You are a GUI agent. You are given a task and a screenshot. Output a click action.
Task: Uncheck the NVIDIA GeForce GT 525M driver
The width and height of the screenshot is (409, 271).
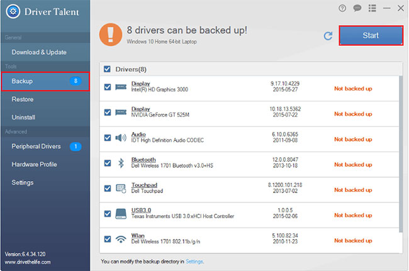(x=108, y=112)
